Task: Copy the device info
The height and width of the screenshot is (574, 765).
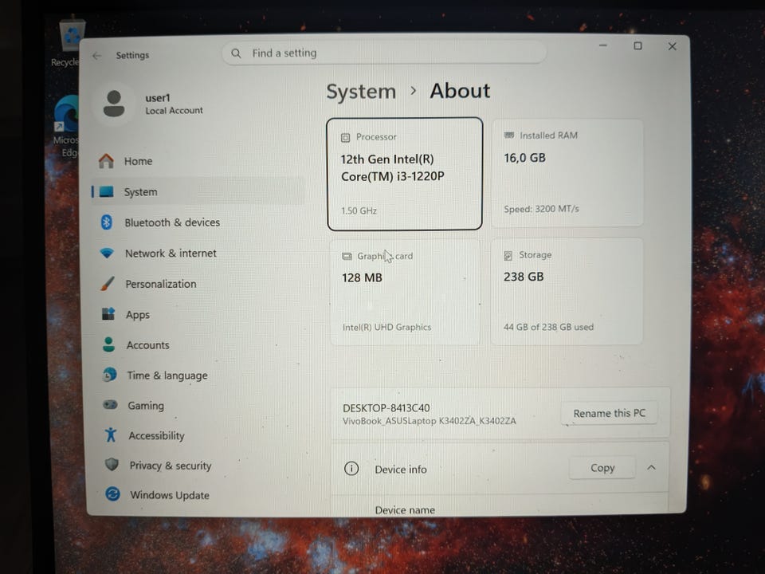Action: 602,468
